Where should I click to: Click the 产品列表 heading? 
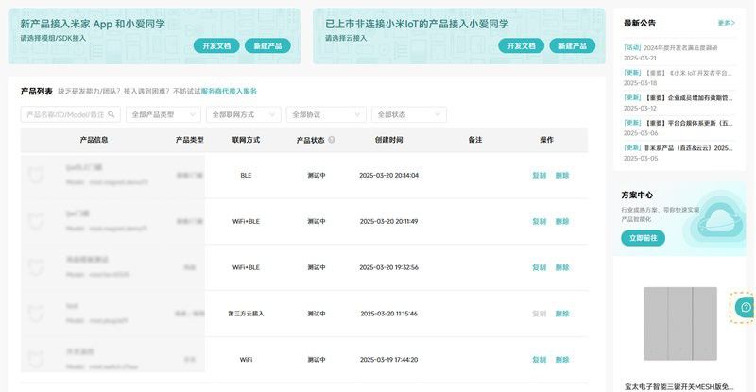tap(37, 91)
